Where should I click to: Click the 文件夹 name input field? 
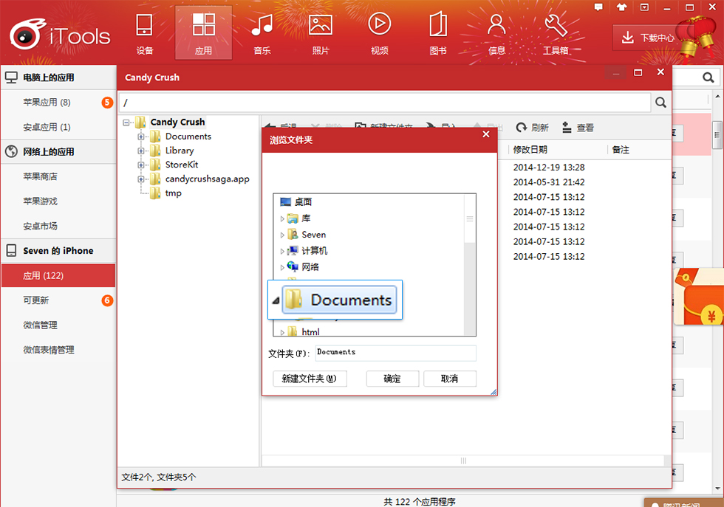point(396,353)
